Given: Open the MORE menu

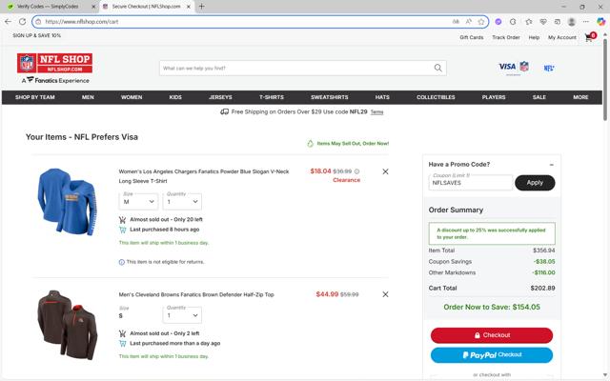Looking at the screenshot, I should tap(580, 97).
